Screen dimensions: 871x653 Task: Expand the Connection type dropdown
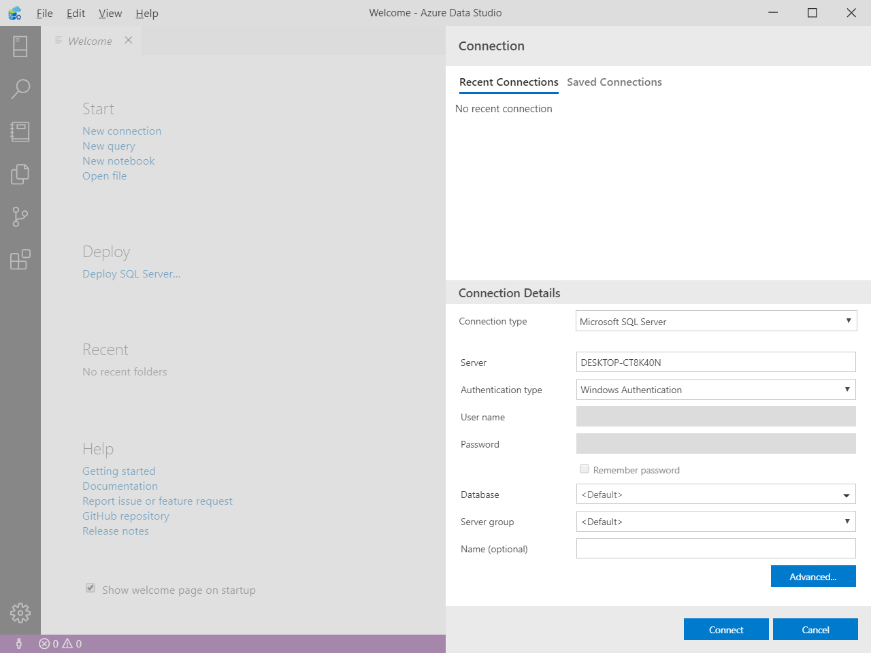tap(716, 321)
